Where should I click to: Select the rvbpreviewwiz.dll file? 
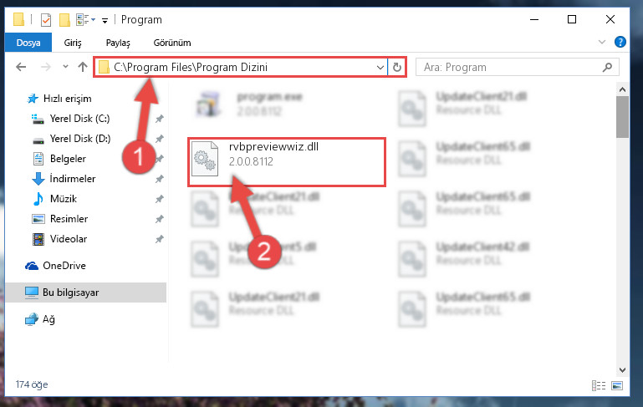coord(286,162)
